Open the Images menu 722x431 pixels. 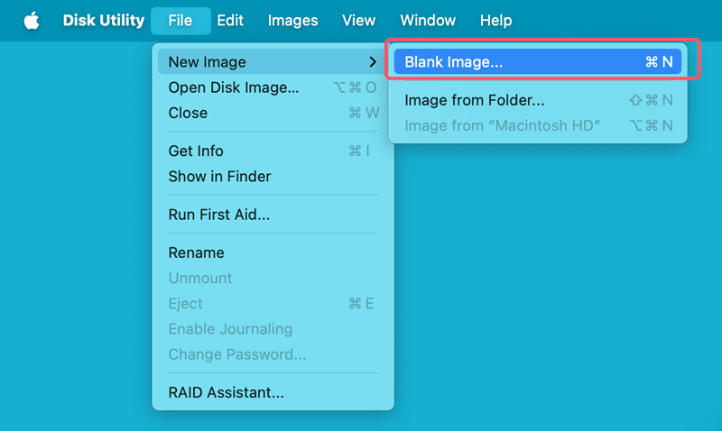pos(292,21)
